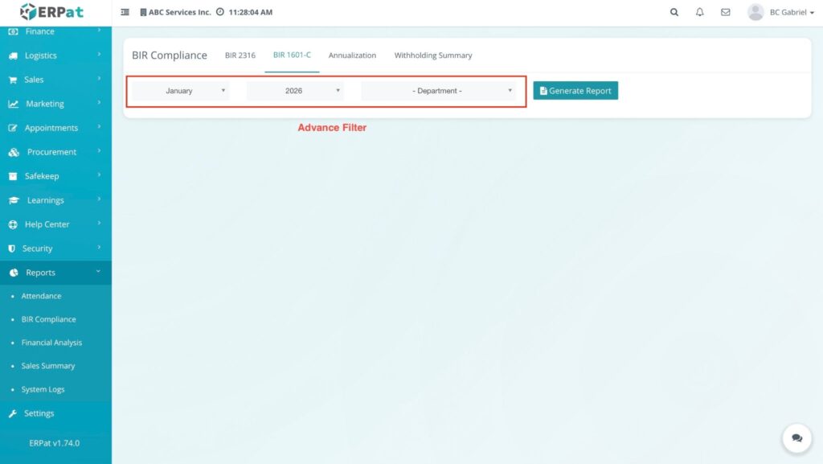Viewport: 823px width, 464px height.
Task: Click the Logistics truck icon
Action: pyautogui.click(x=13, y=56)
